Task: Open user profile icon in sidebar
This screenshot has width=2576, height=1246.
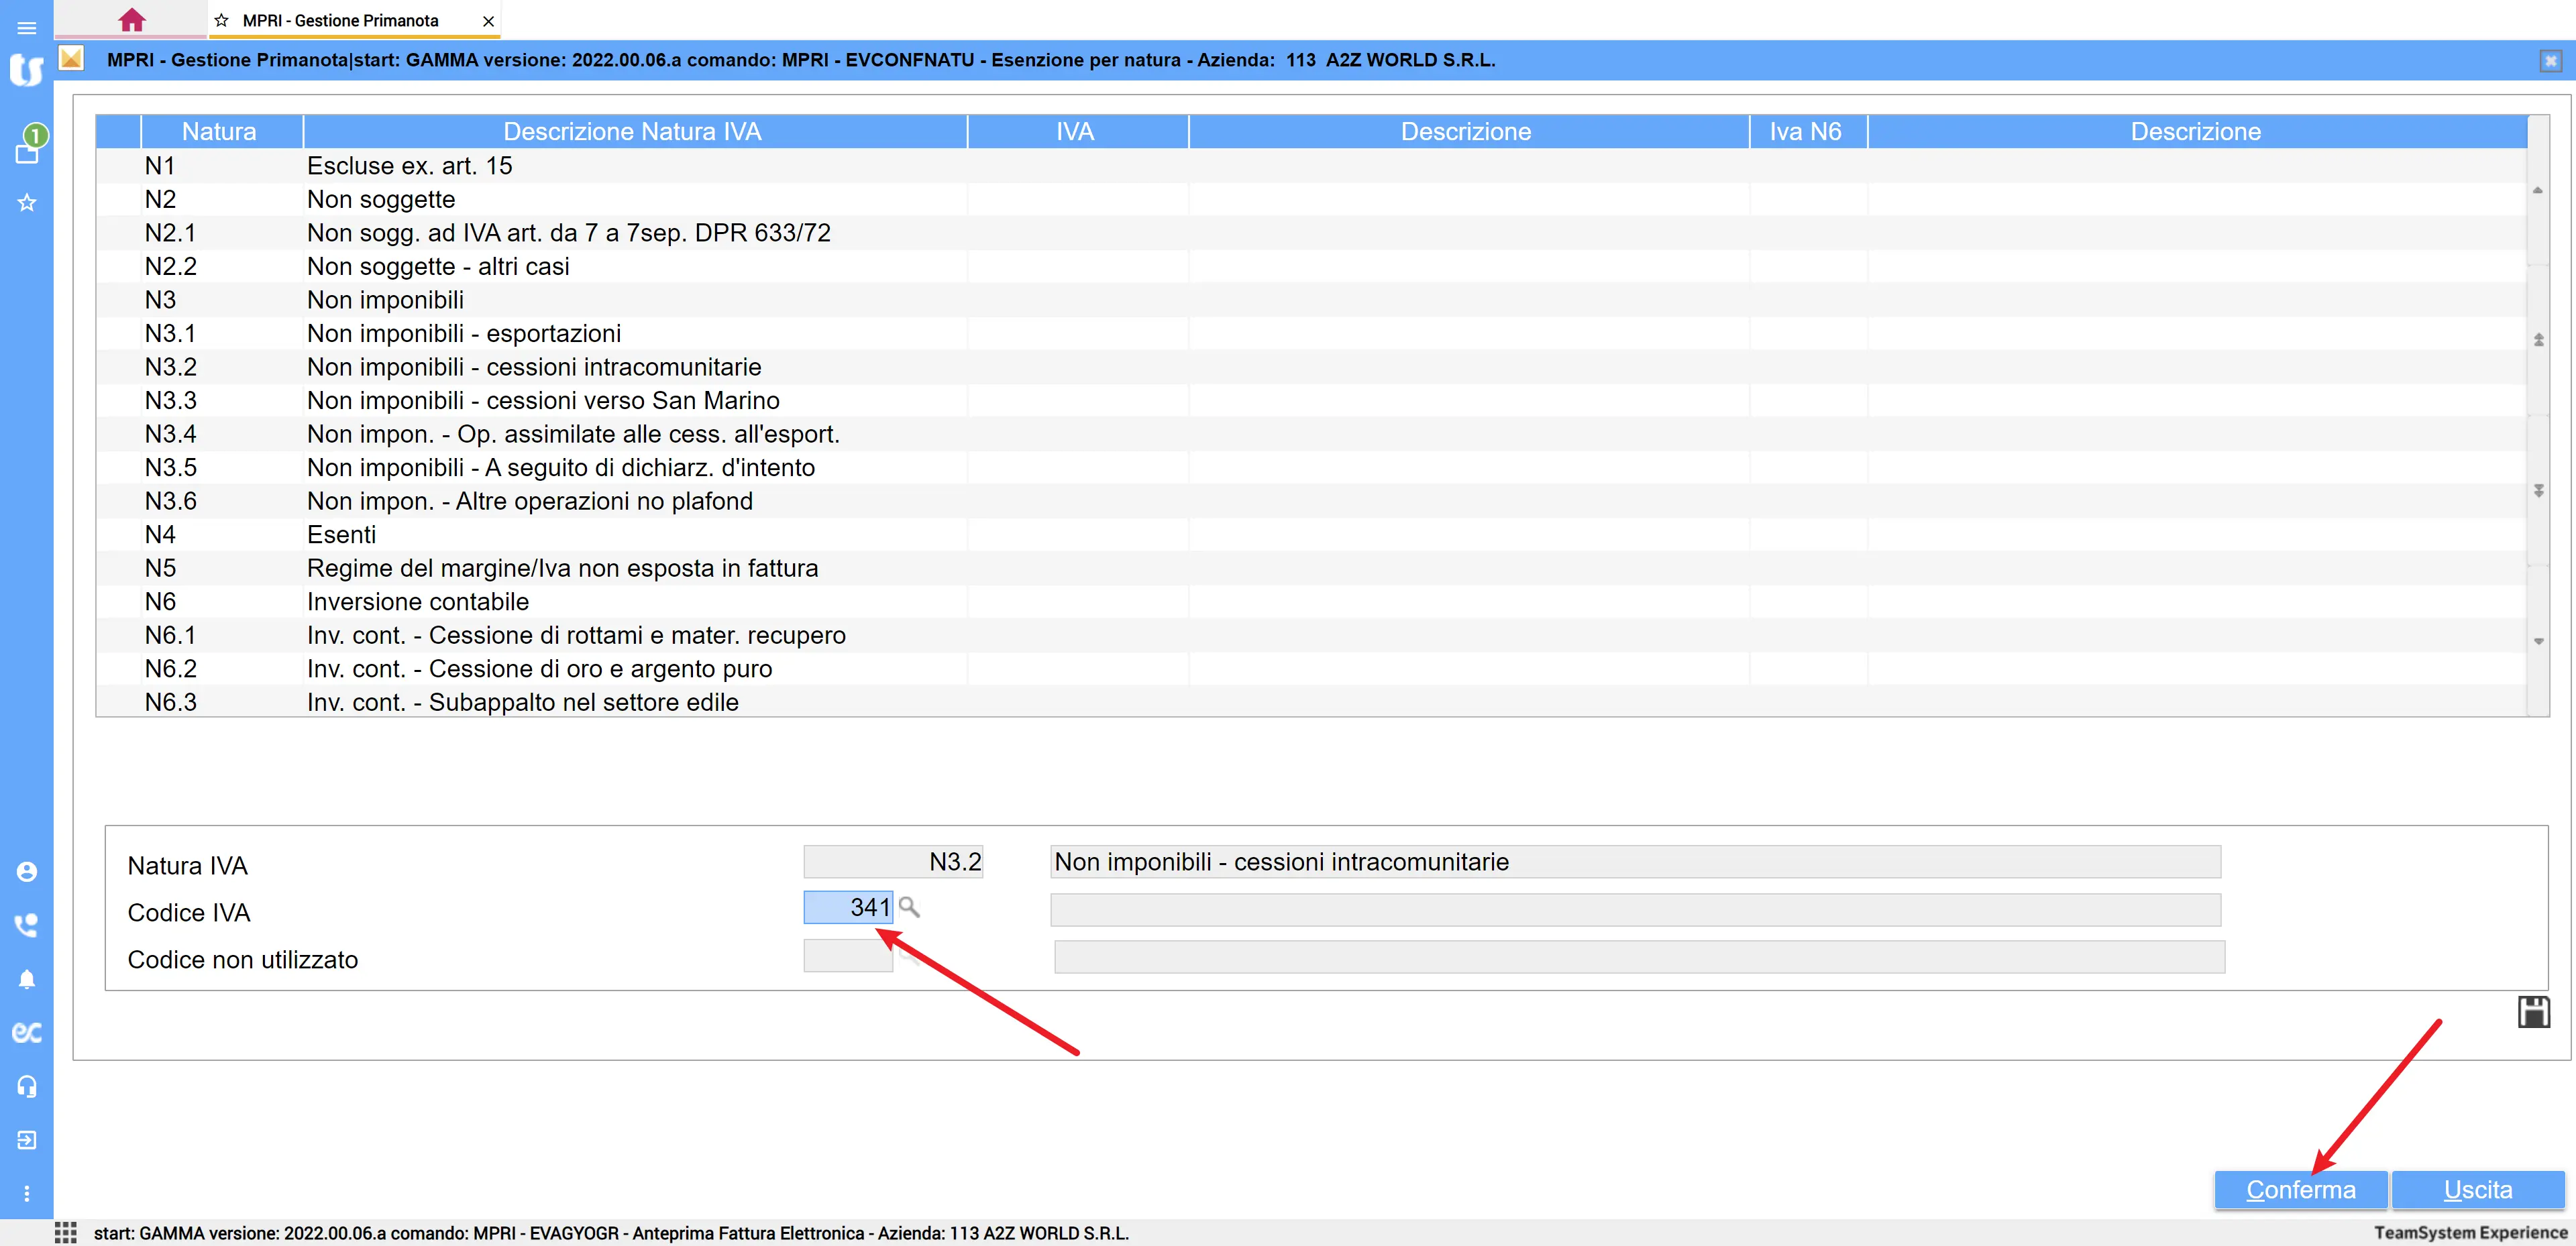Action: pos(27,871)
